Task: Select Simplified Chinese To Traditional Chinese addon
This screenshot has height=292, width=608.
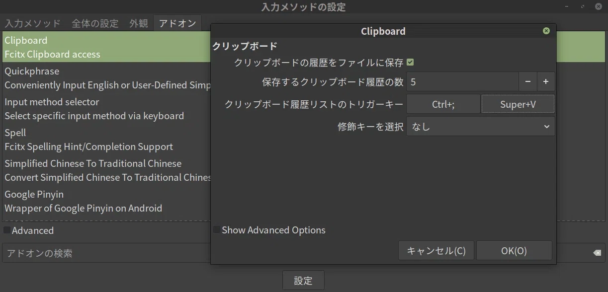Action: point(107,170)
